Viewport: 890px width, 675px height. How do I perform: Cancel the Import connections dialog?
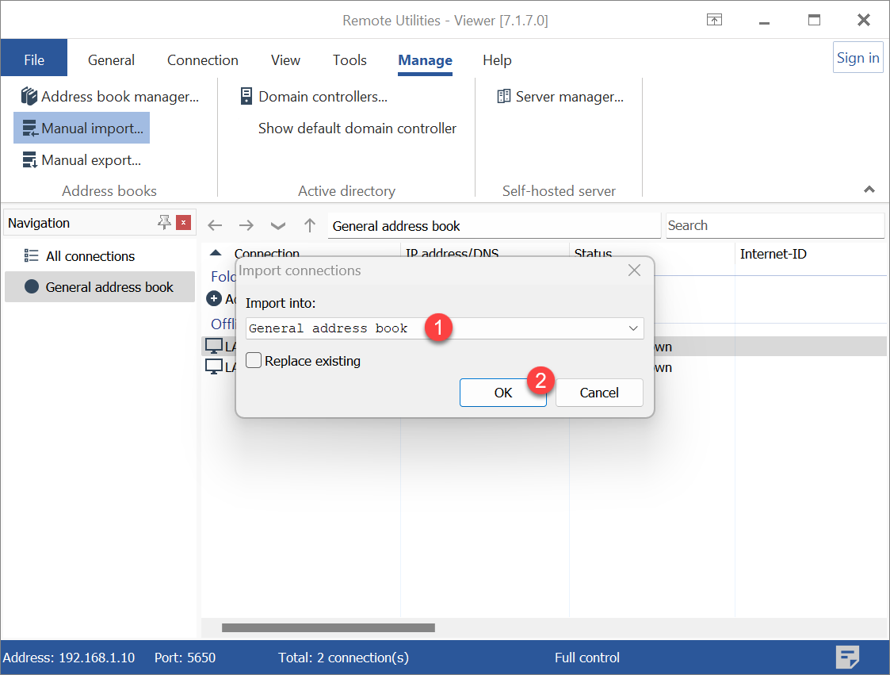[599, 393]
